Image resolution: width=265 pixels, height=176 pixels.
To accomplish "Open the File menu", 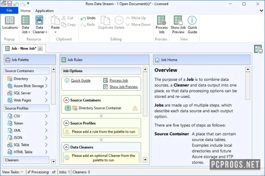I will 9,11.
